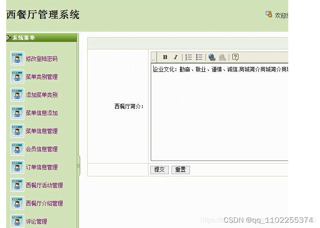Viewport: 320px width, 228px height.
Task: Submit the form with 提交 button
Action: 160,170
